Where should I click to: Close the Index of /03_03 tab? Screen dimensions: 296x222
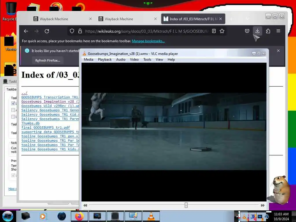click(x=221, y=19)
